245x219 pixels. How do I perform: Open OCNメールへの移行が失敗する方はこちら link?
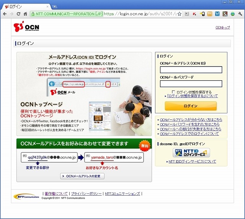pyautogui.click(x=191, y=129)
